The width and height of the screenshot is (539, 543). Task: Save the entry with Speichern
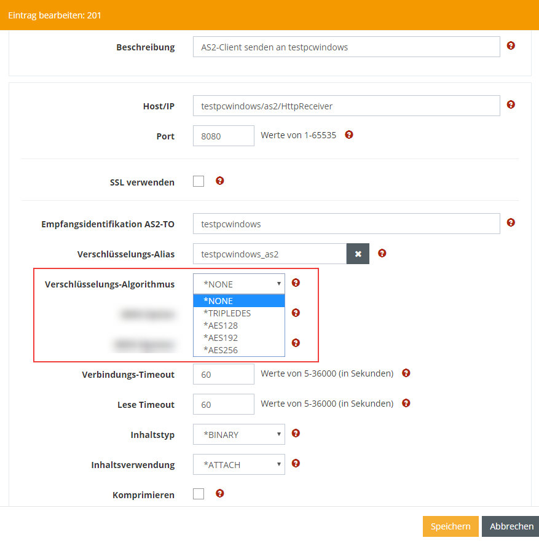(450, 526)
